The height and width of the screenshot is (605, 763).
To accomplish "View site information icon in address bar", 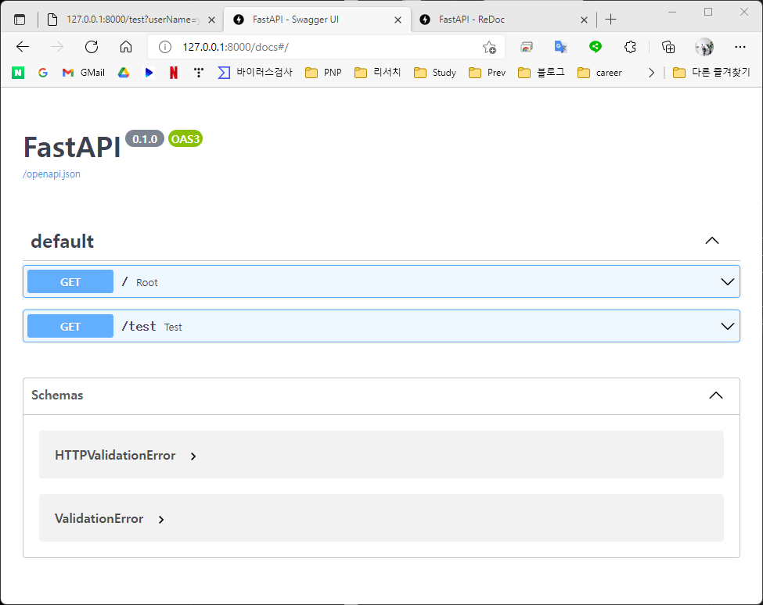I will pos(165,47).
